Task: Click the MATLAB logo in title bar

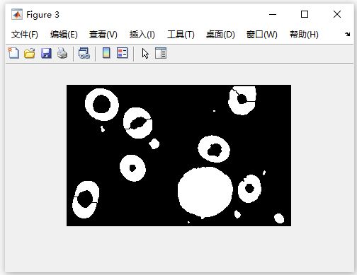Action: 17,15
